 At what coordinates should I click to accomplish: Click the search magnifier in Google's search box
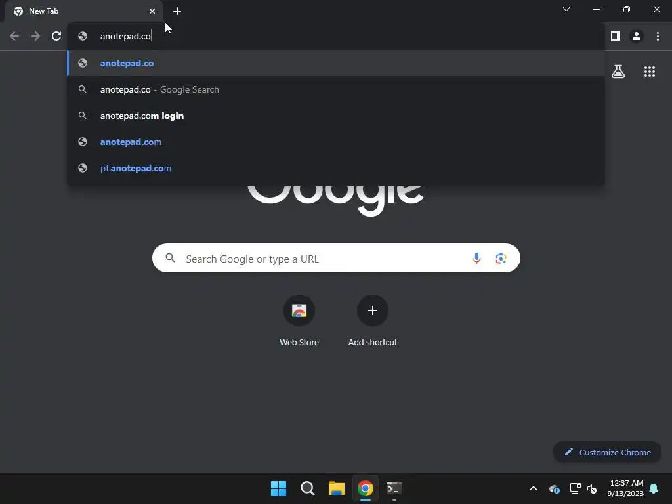tap(171, 257)
